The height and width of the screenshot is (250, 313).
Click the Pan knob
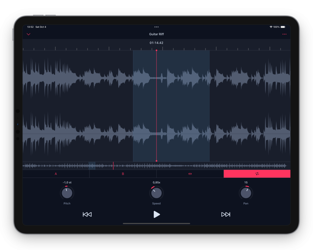point(246,193)
